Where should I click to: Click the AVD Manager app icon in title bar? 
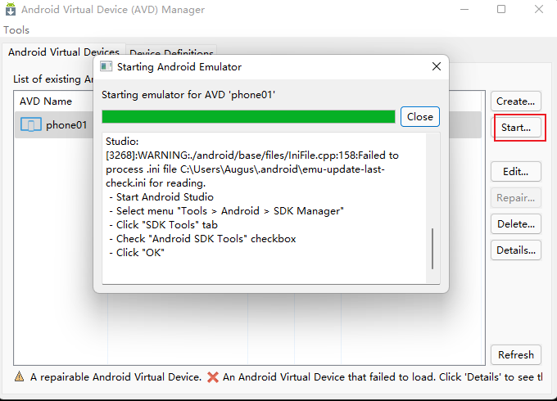coord(11,9)
